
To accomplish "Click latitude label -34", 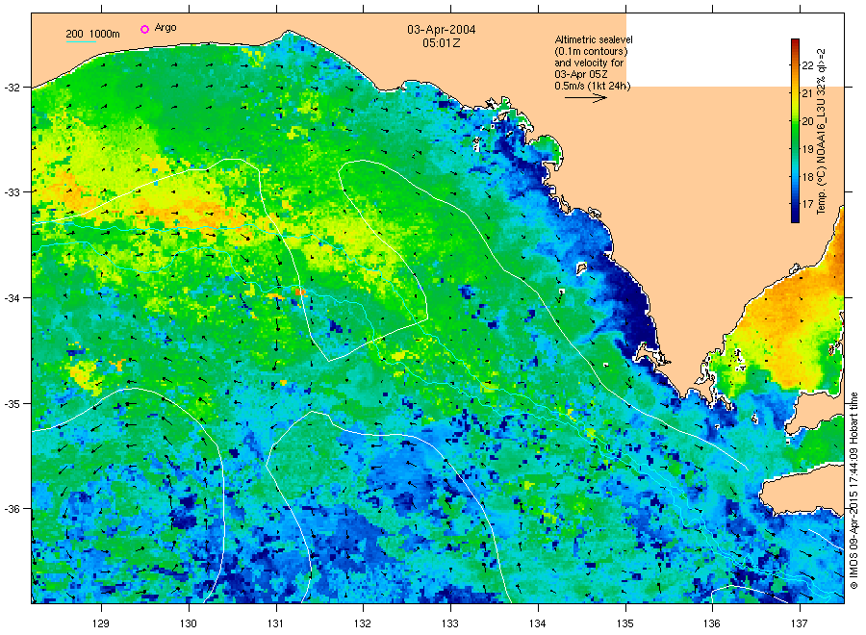I will (x=13, y=298).
